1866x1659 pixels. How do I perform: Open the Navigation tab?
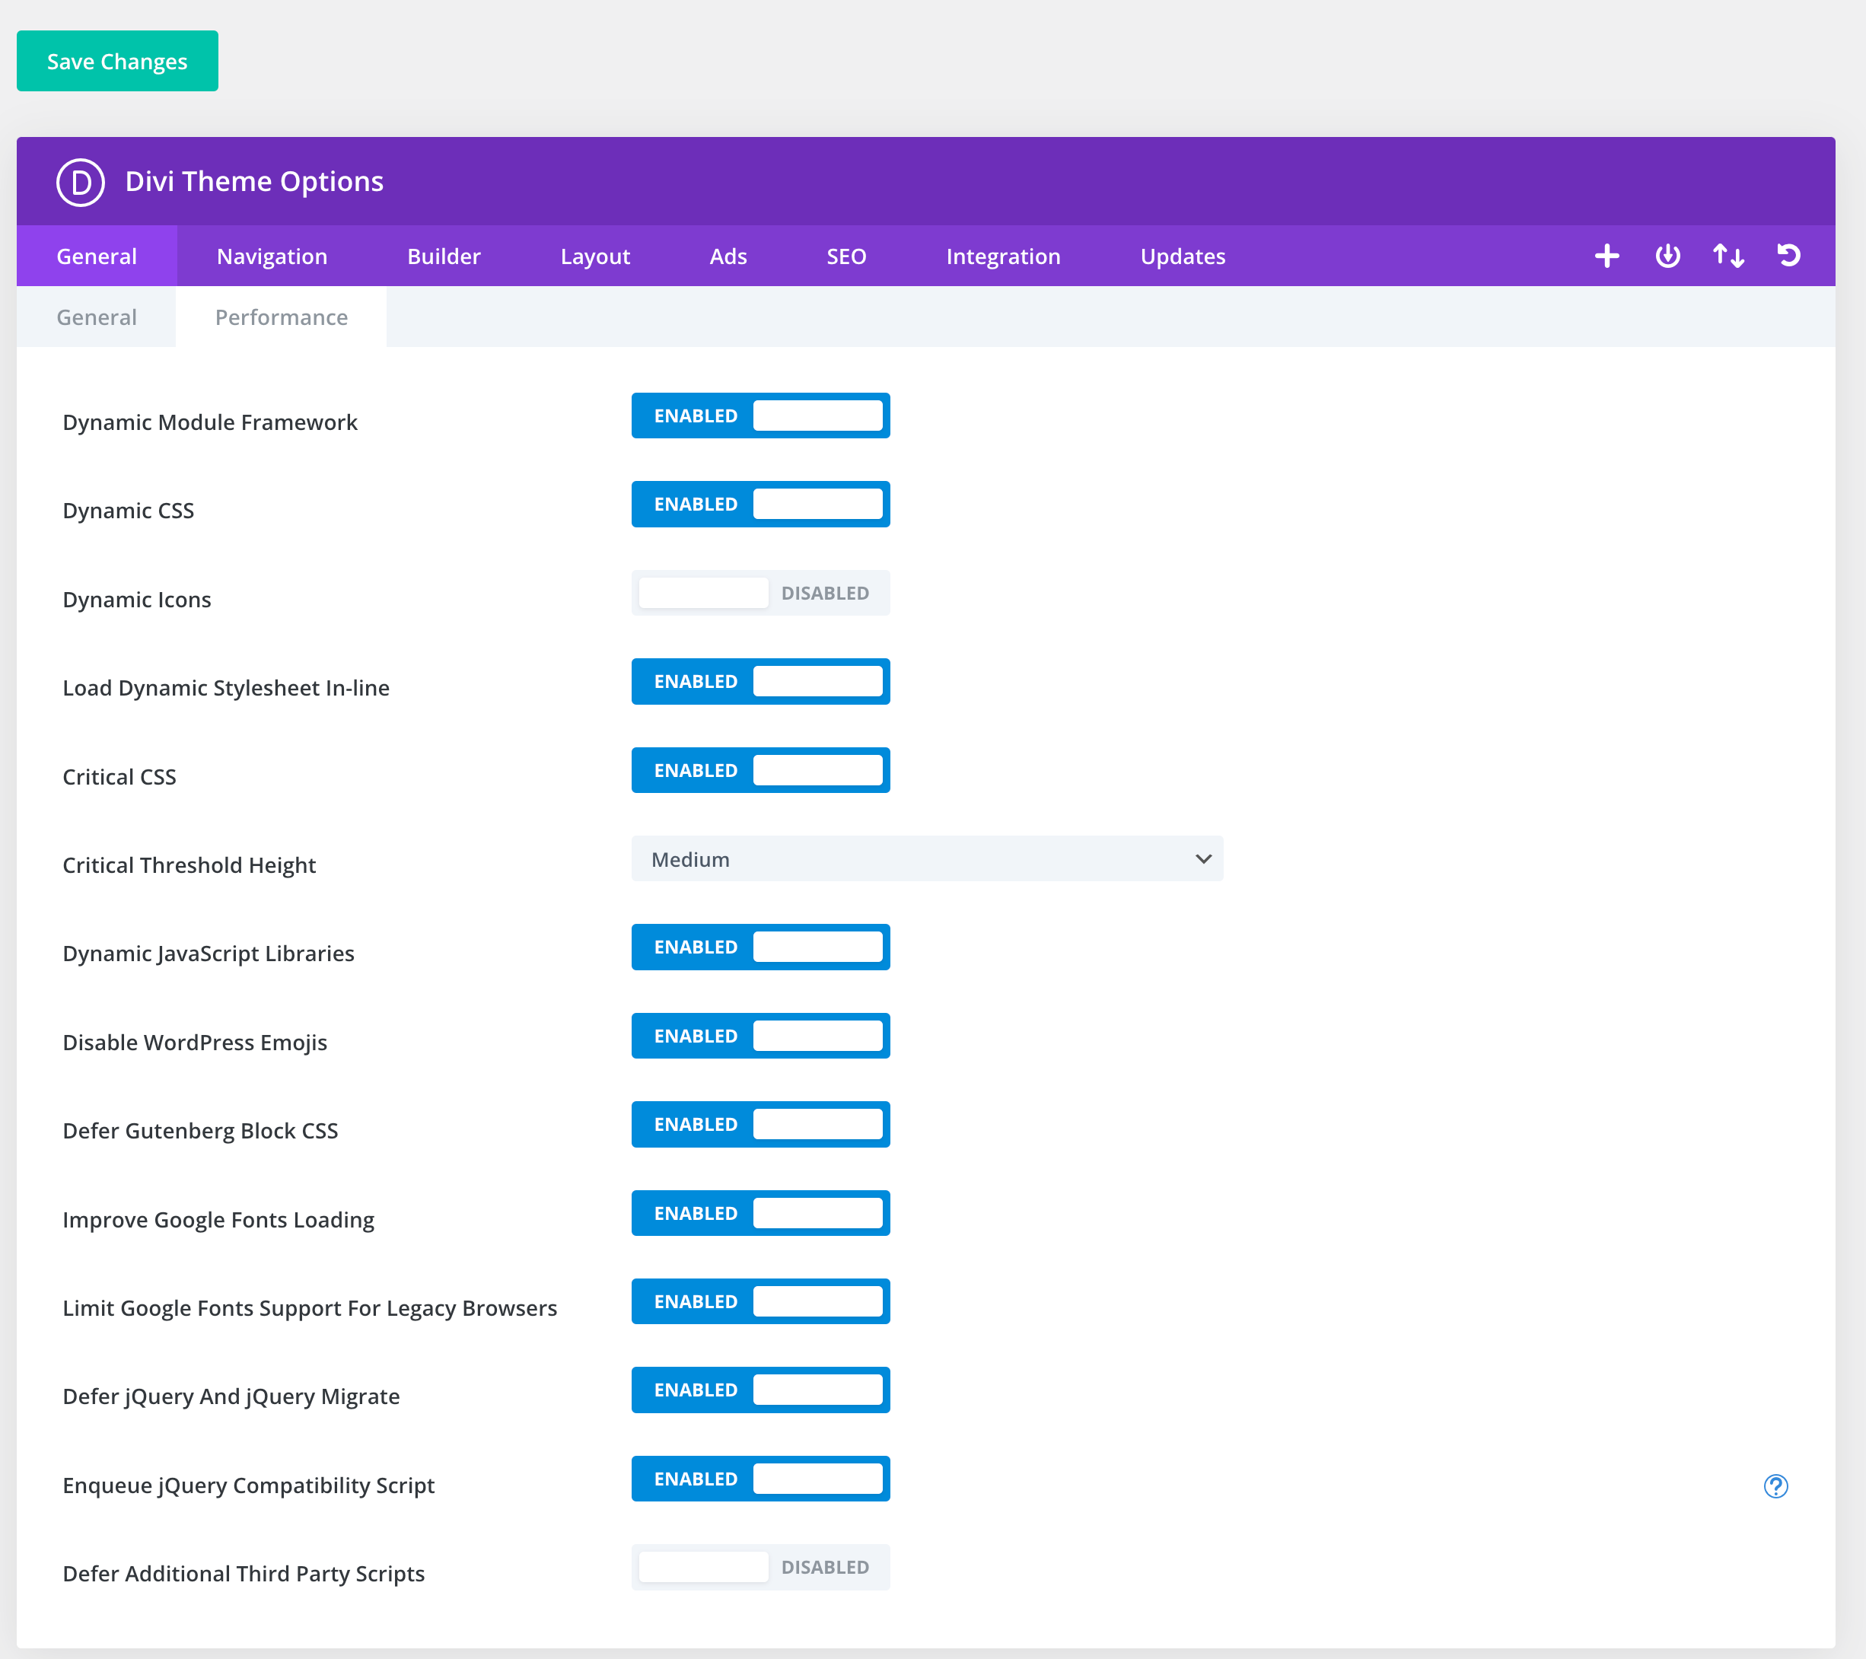(x=272, y=256)
